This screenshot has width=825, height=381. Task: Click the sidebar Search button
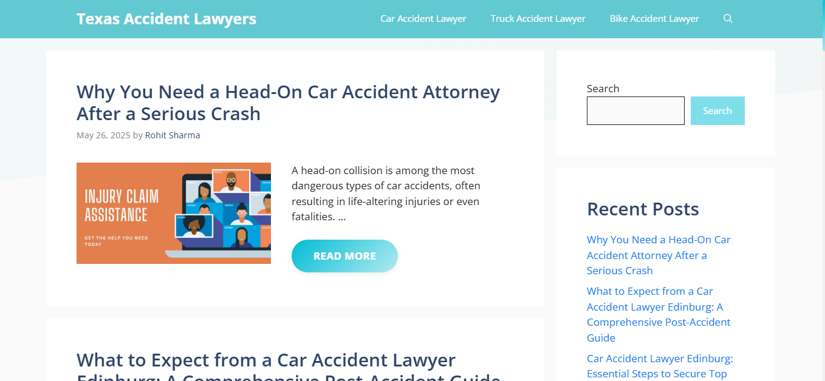[717, 111]
